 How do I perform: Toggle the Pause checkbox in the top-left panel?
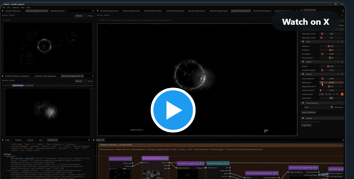pyautogui.click(x=86, y=16)
